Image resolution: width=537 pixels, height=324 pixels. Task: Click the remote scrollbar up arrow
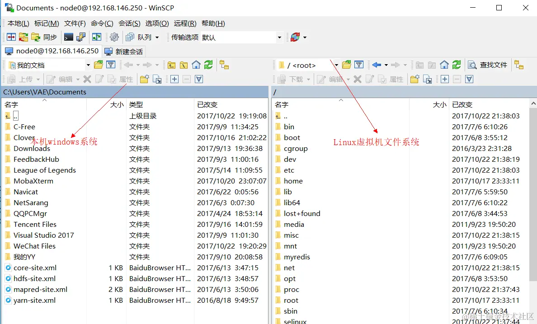point(533,103)
